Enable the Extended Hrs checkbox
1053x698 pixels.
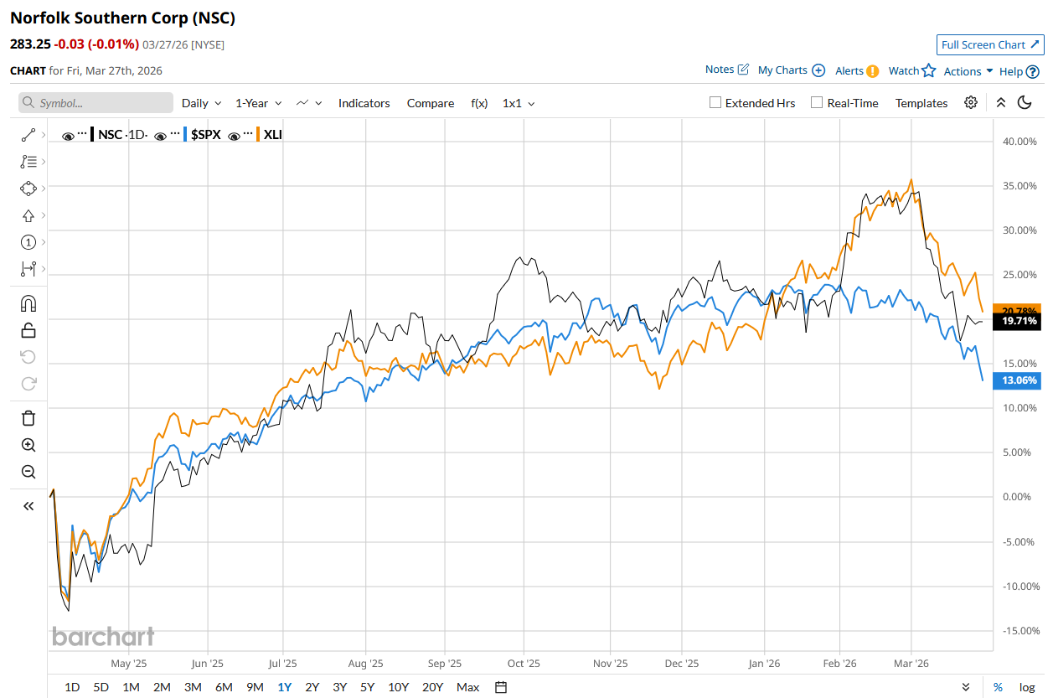(x=715, y=102)
